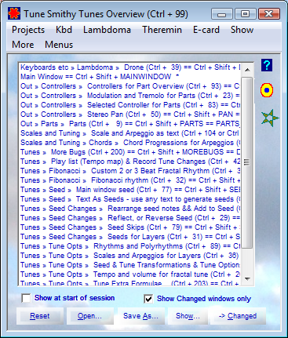Open the Show menu
The height and width of the screenshot is (338, 288).
[242, 30]
